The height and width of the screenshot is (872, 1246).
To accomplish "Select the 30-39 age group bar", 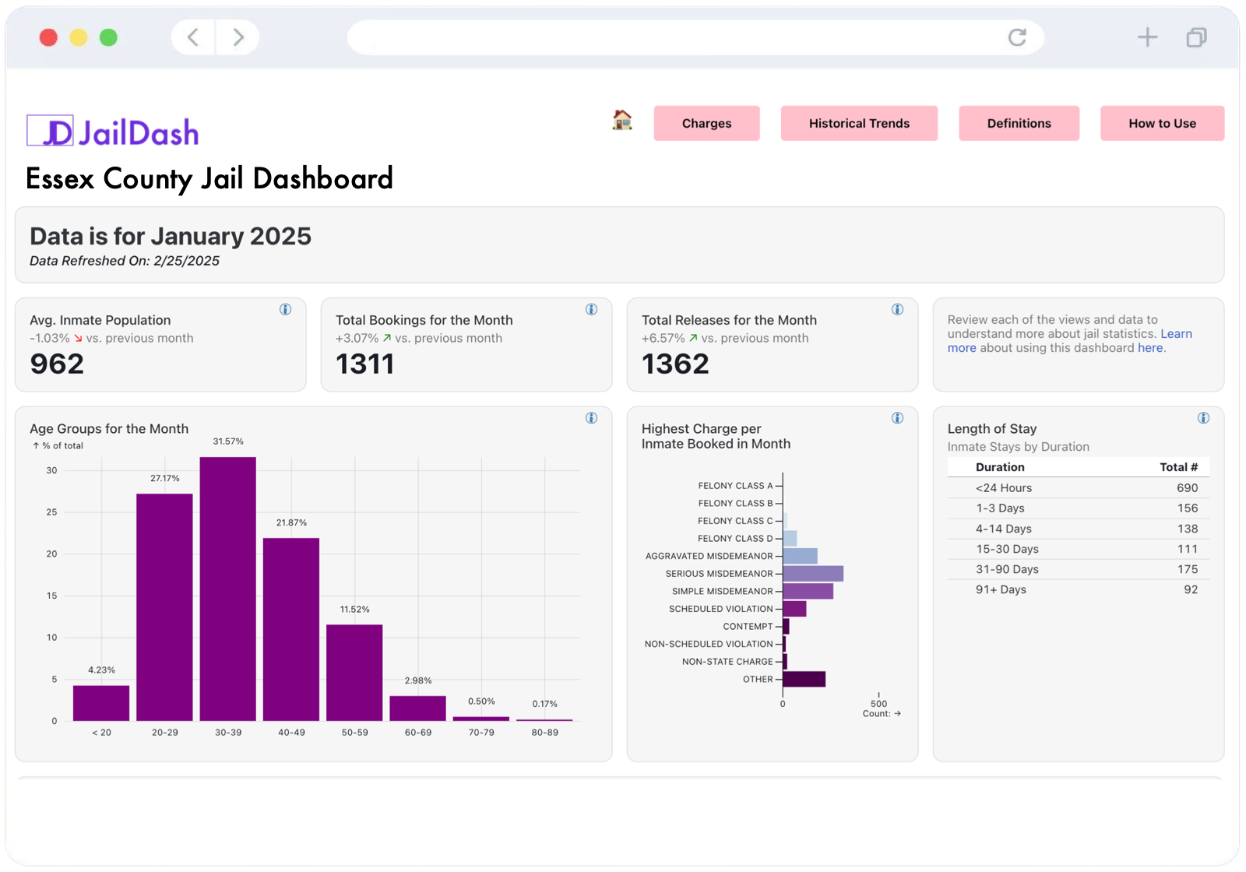I will [x=227, y=588].
